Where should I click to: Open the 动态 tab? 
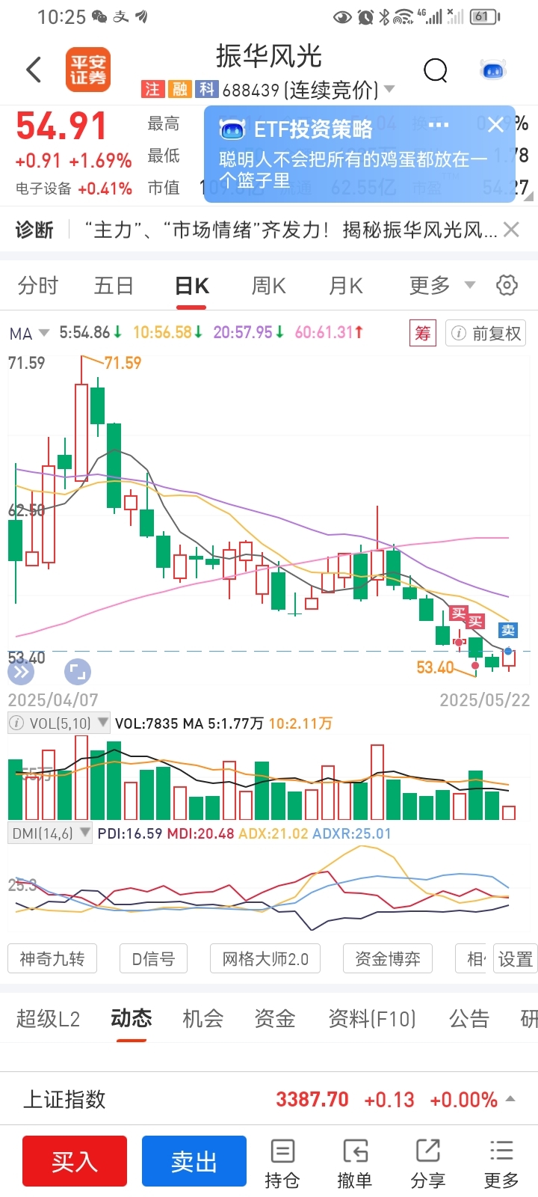coord(132,1017)
